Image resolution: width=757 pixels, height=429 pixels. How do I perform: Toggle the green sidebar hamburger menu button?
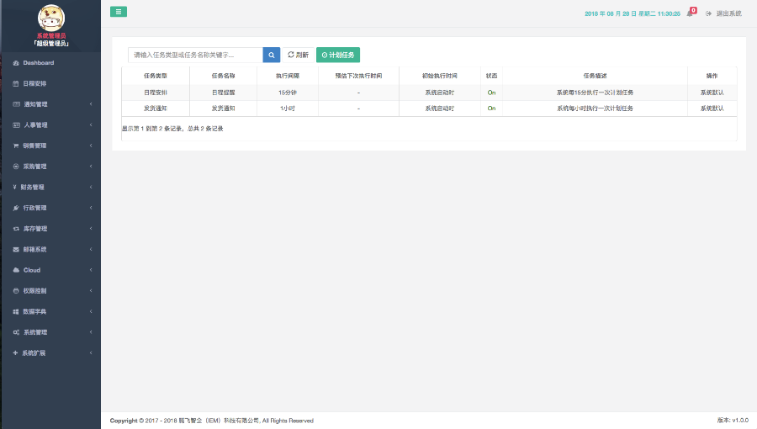point(119,12)
